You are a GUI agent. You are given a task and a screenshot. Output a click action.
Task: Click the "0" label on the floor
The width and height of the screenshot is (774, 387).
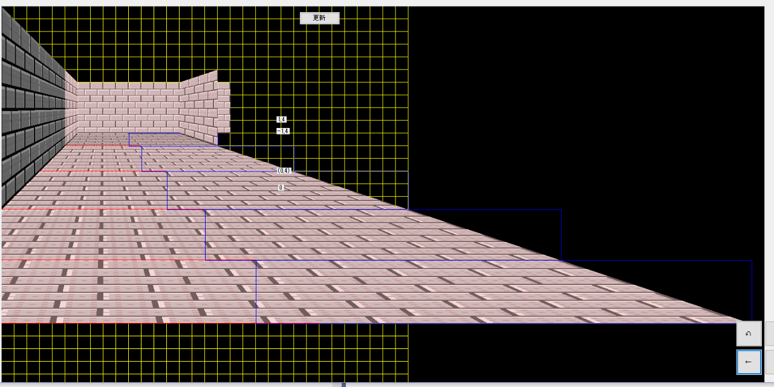pos(281,188)
